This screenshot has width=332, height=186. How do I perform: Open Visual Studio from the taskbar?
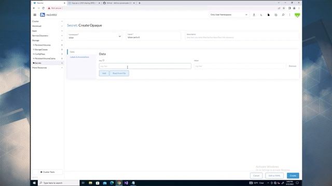pos(126,183)
